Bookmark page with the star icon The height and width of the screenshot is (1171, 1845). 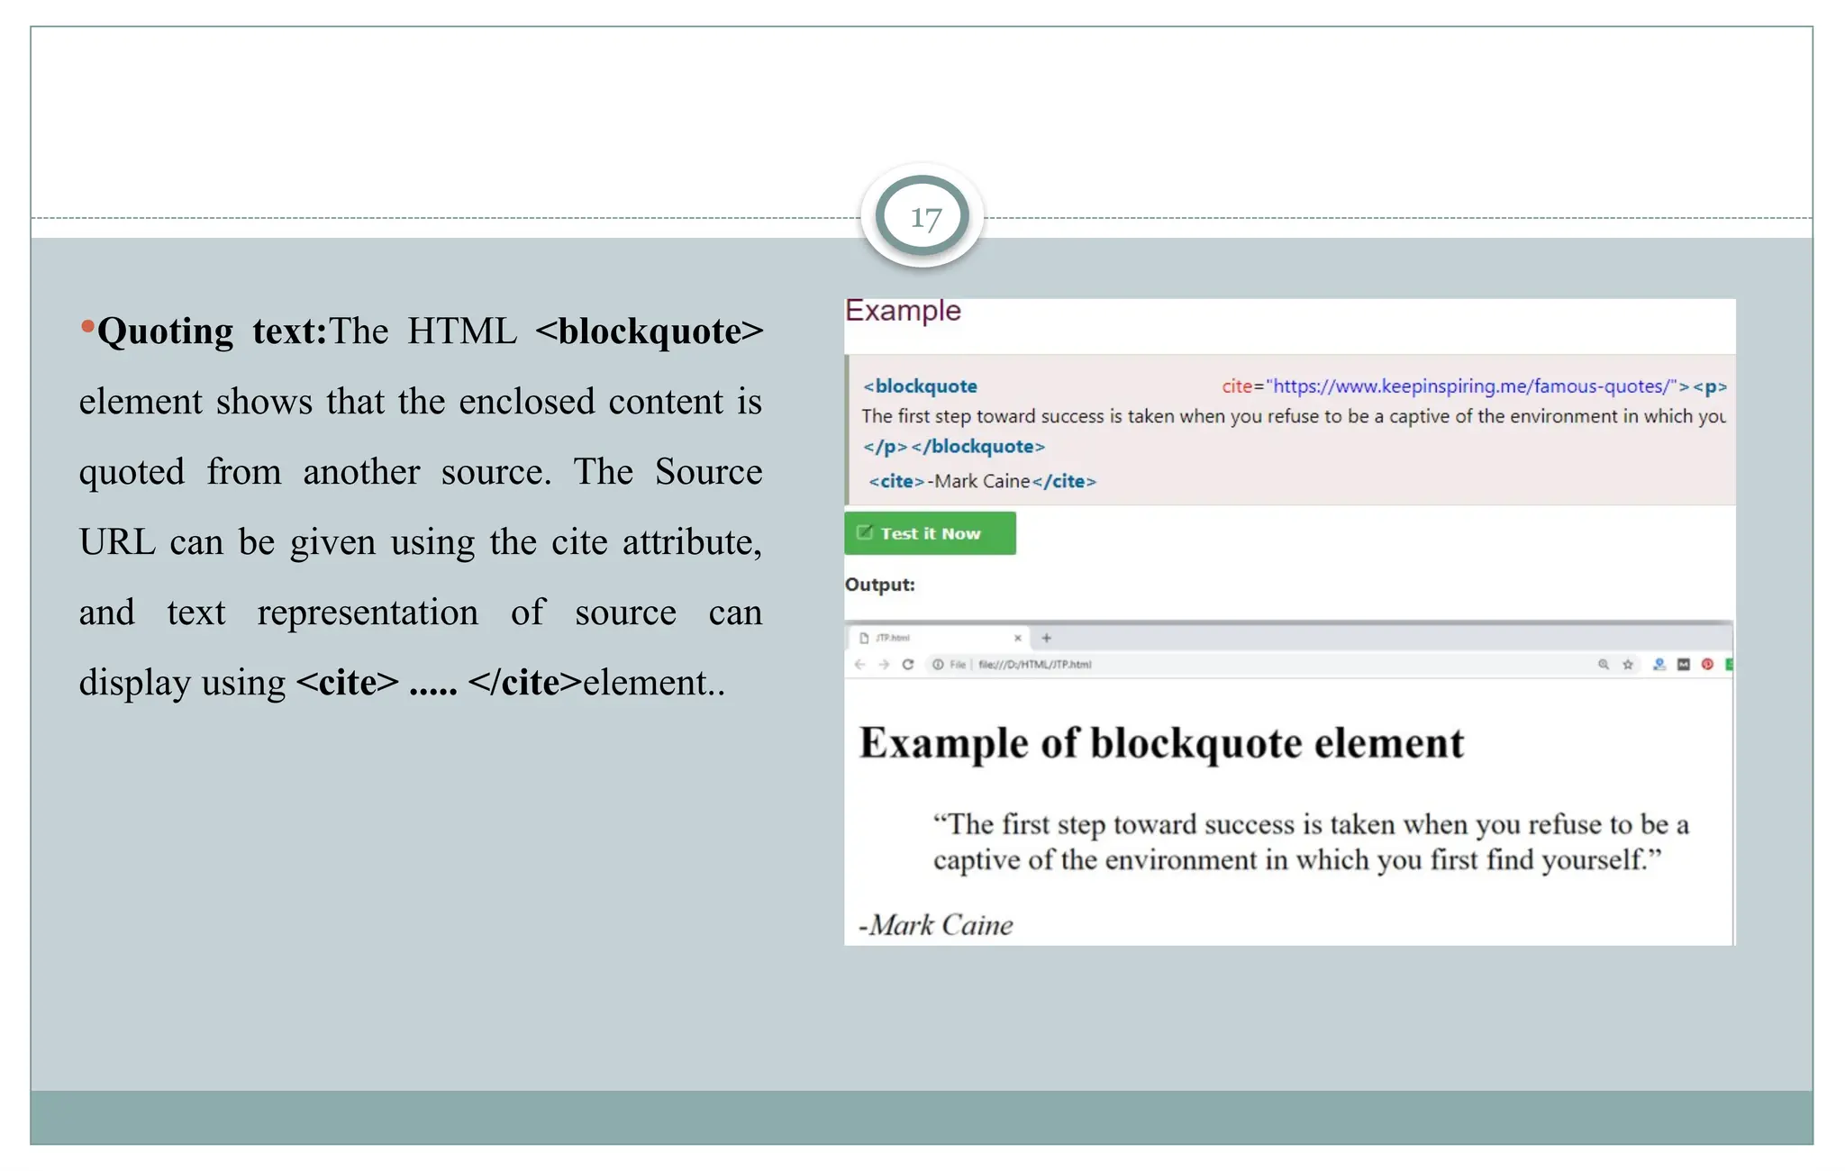pyautogui.click(x=1628, y=665)
